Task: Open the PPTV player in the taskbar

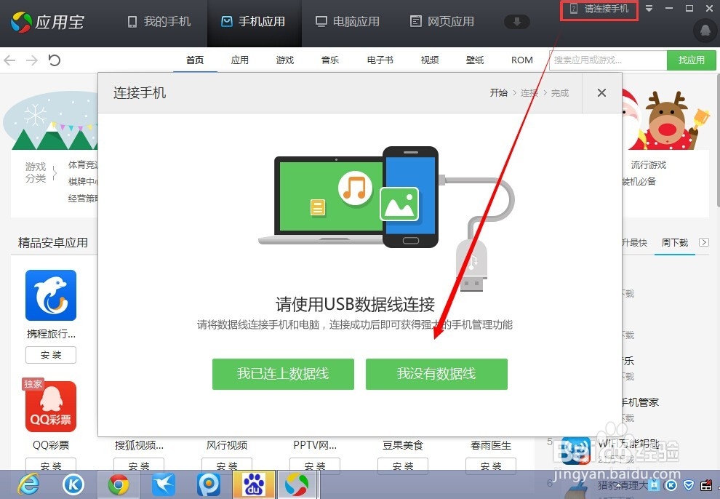Action: point(209,484)
